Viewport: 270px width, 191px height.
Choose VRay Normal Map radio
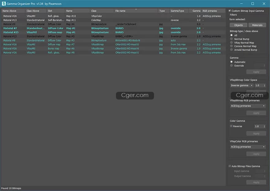click(x=231, y=43)
